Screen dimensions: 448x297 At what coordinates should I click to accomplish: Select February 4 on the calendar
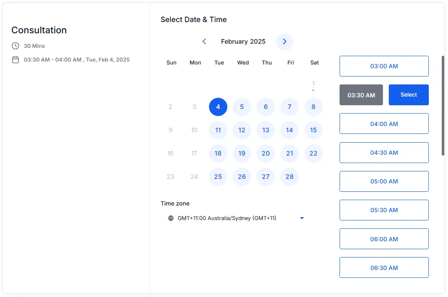coord(218,107)
